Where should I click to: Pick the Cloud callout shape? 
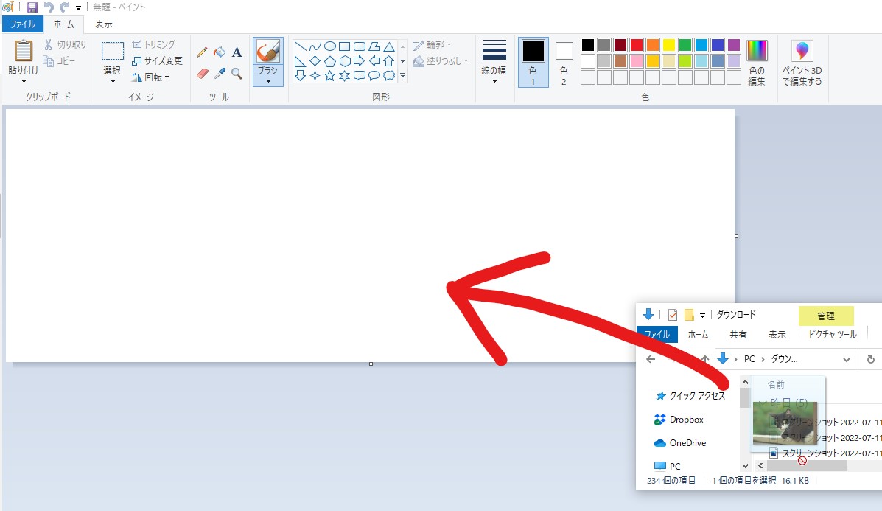coord(389,75)
